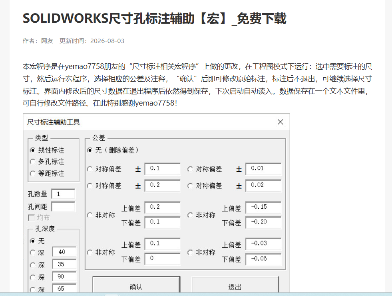Click 上偏差 field containing 0.1 above 0
The image size is (392, 296).
(x=162, y=244)
